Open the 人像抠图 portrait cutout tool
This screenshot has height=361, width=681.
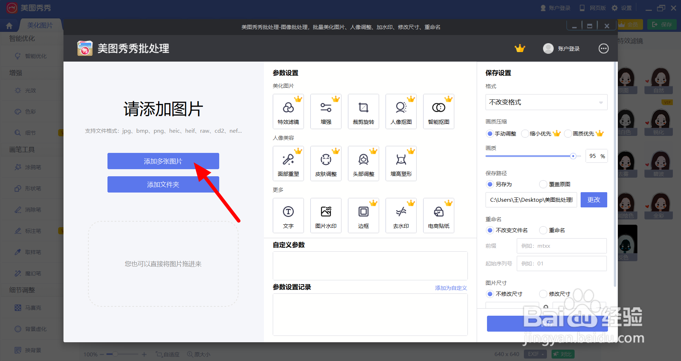[x=401, y=111]
